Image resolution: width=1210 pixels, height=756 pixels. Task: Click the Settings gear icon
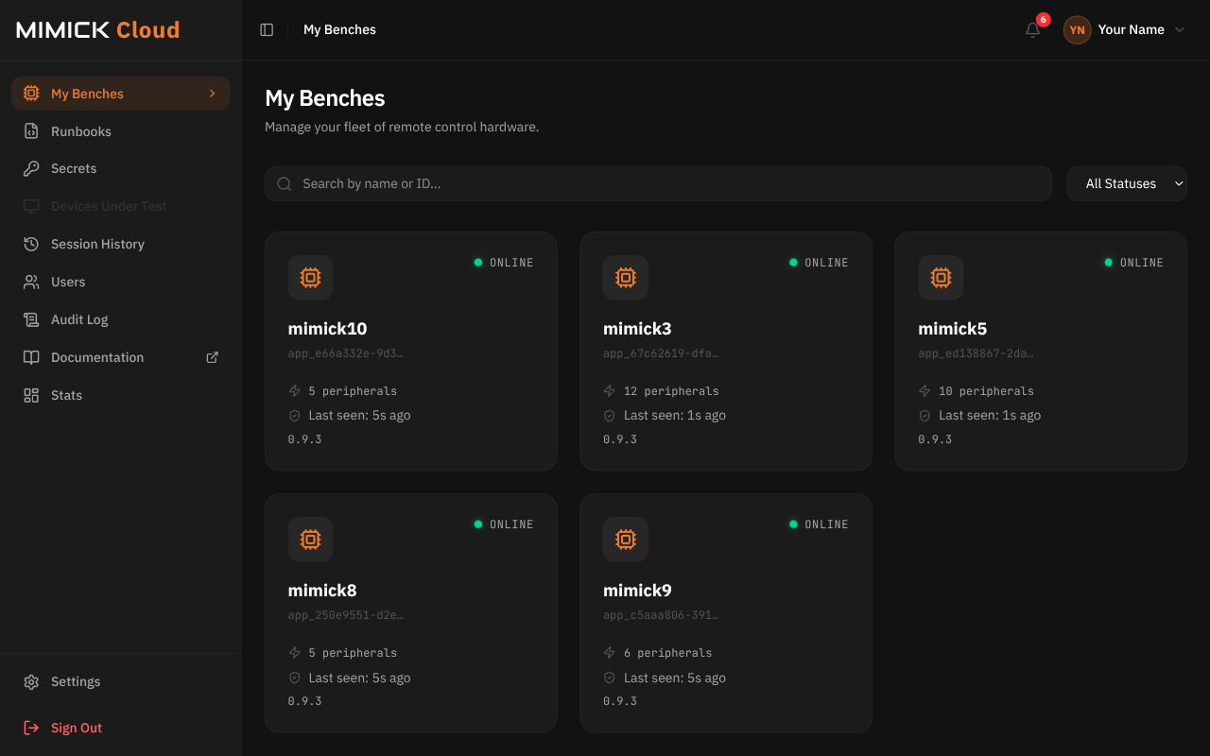31,681
